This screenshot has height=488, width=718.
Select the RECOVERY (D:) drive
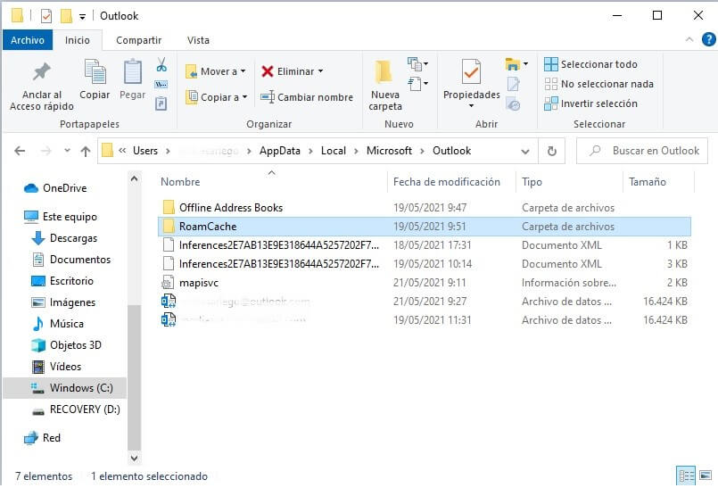tap(76, 409)
